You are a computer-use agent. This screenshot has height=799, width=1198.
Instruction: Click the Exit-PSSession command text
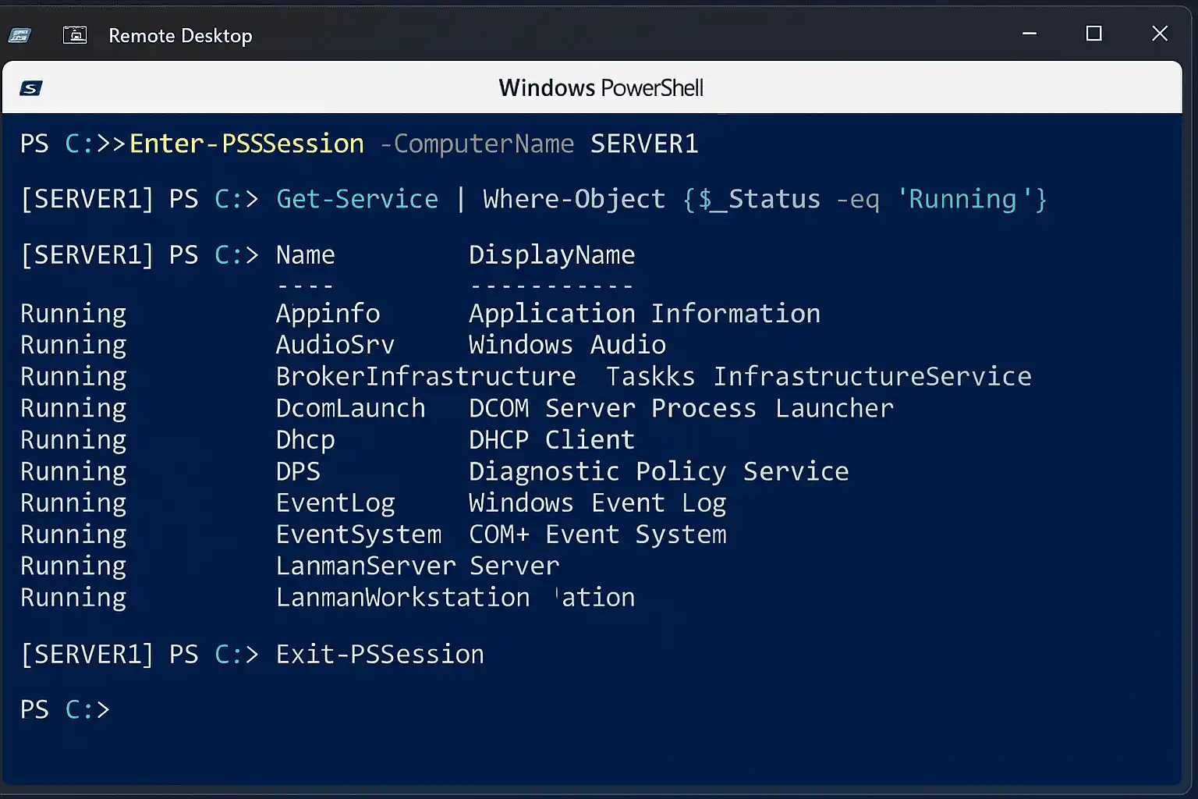(x=380, y=654)
